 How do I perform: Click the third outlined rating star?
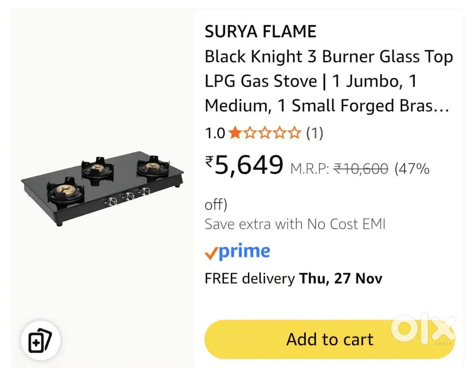pos(265,133)
